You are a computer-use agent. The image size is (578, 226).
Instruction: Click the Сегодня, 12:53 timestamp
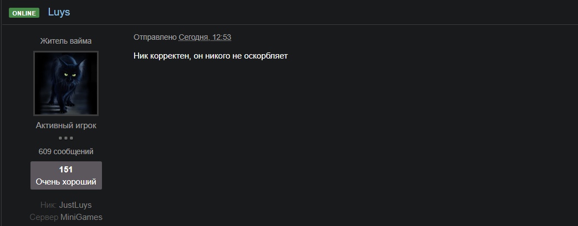tap(205, 37)
